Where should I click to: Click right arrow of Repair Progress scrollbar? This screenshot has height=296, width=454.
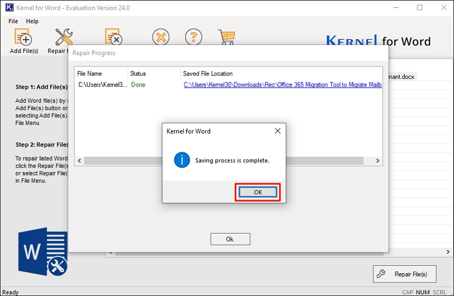(x=377, y=161)
